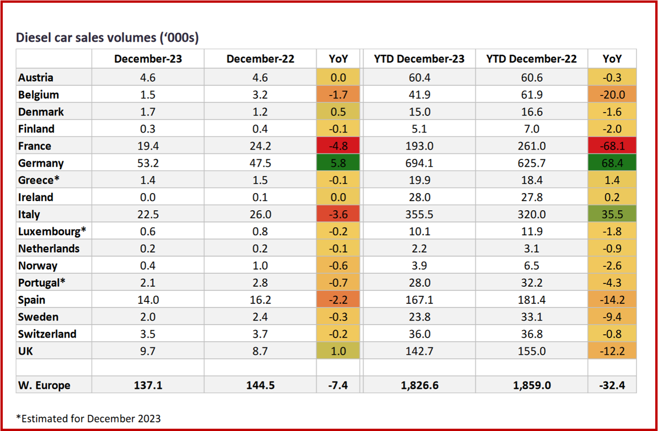The height and width of the screenshot is (431, 658).
Task: Click the Denmark YoY cell '0.5'
Action: 338,112
